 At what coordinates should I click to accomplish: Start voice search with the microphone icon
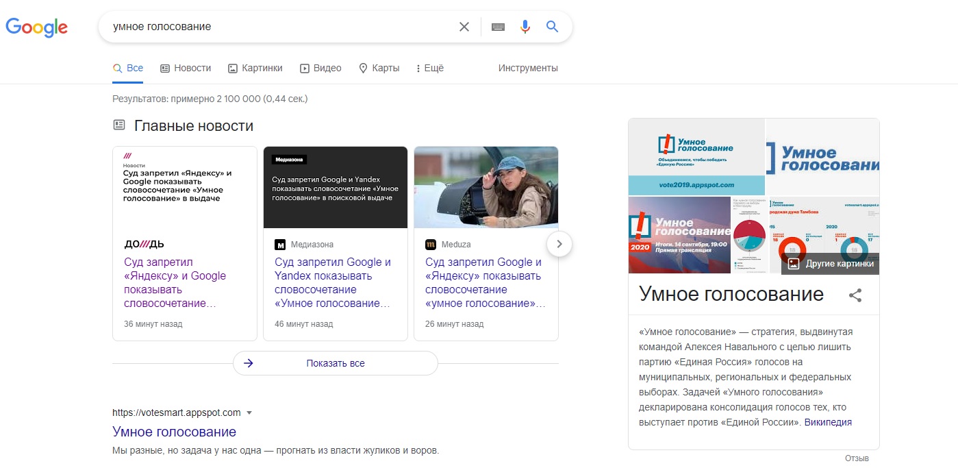click(x=525, y=27)
